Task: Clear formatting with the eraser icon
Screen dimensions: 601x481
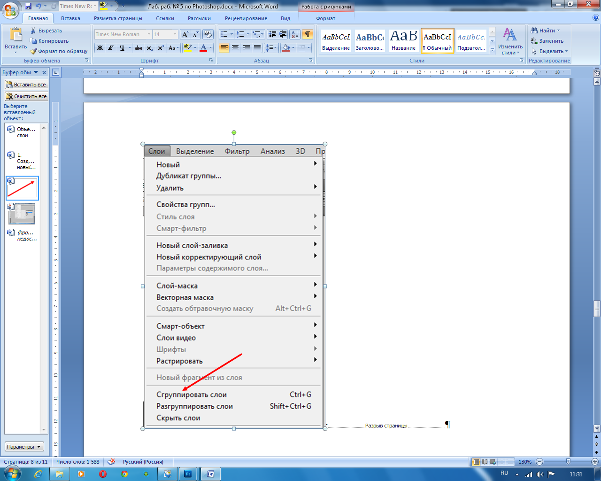Action: click(x=208, y=34)
